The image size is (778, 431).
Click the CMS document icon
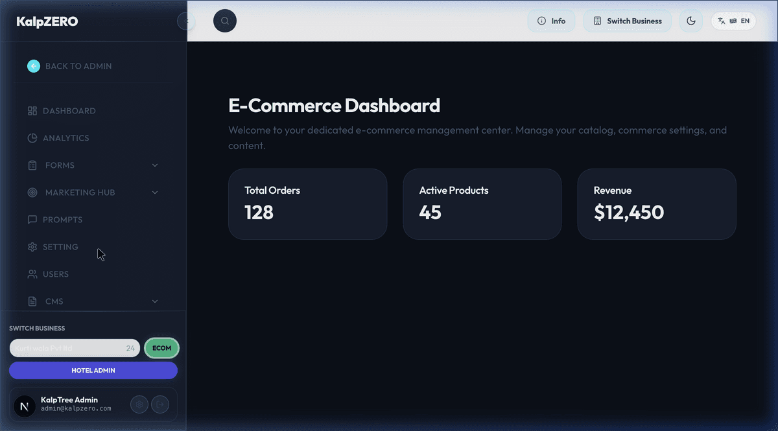[32, 301]
